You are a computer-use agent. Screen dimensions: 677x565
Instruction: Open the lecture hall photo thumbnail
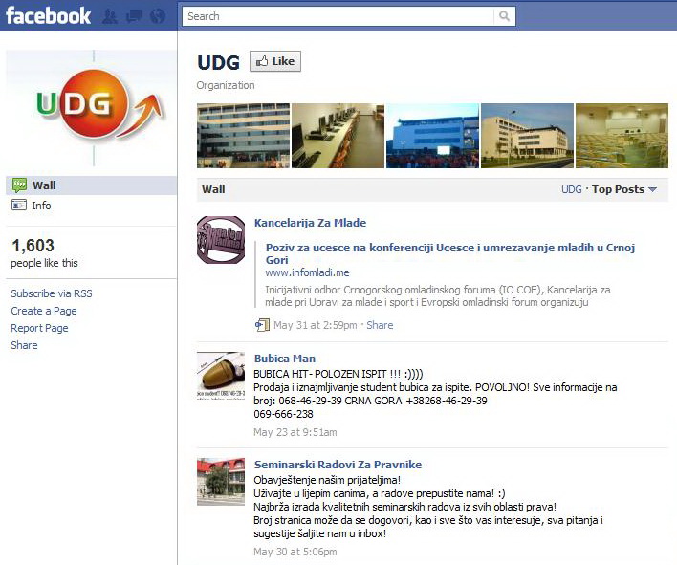click(622, 136)
